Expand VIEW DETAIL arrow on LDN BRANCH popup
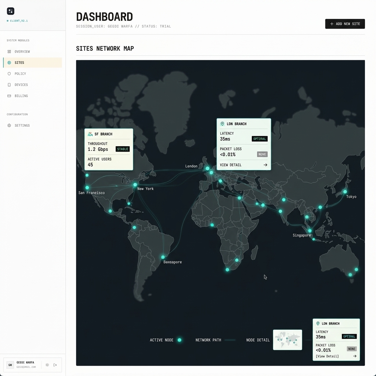 click(x=265, y=165)
